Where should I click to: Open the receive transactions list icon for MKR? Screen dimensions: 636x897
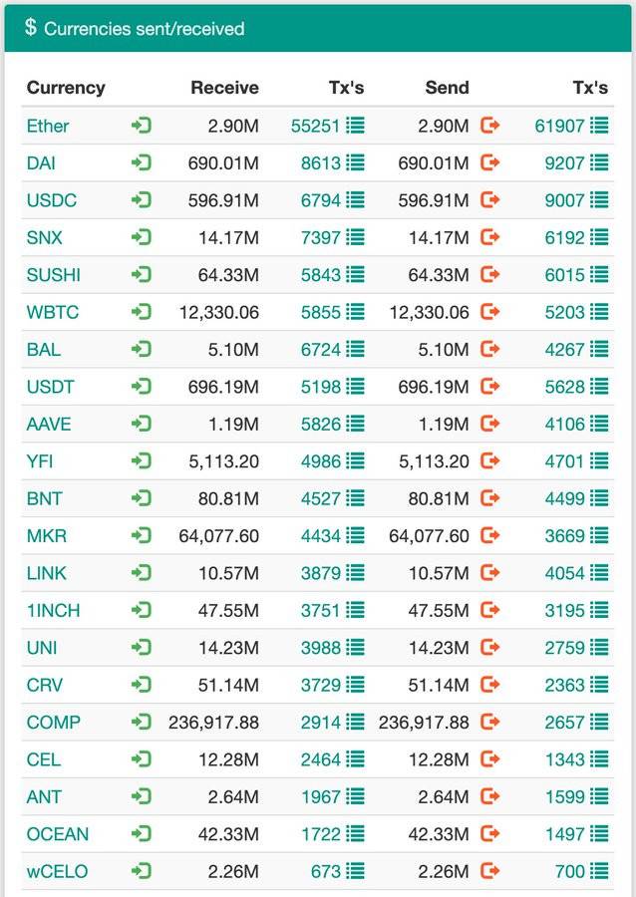tap(355, 535)
